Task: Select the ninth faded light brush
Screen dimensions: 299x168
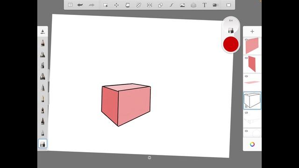Action: pos(43,133)
